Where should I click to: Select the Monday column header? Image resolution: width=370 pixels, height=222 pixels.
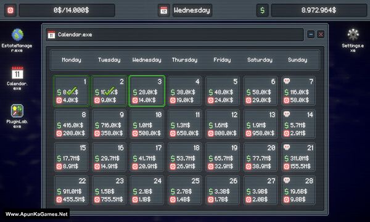click(72, 60)
